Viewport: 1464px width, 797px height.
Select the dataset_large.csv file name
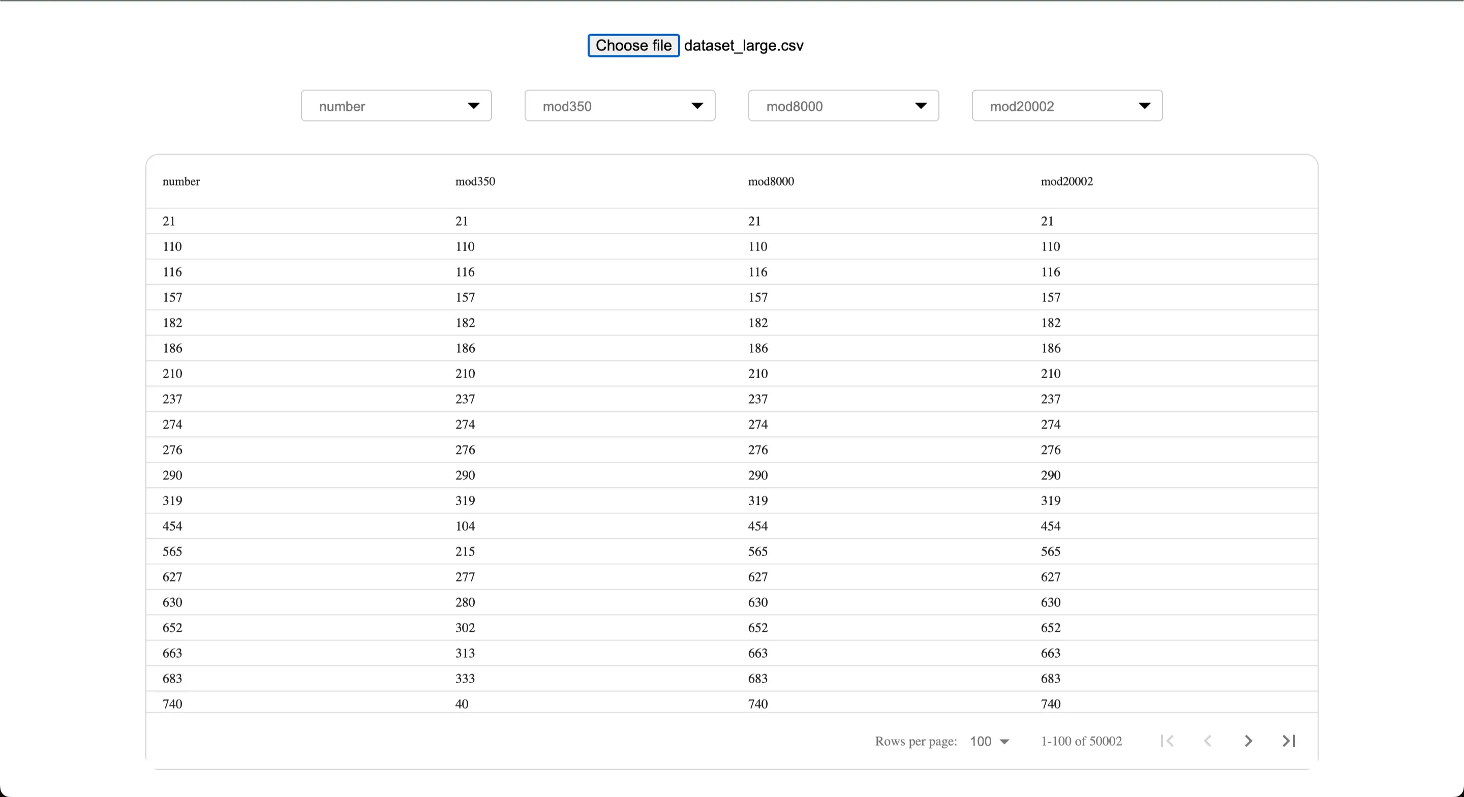743,45
